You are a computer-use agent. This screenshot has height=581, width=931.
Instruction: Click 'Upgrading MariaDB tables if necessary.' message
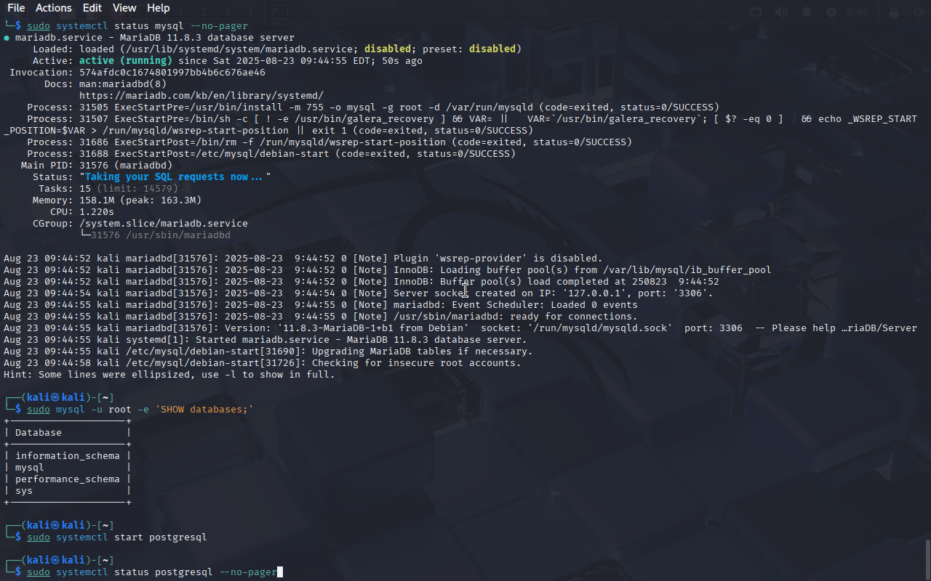pyautogui.click(x=423, y=352)
